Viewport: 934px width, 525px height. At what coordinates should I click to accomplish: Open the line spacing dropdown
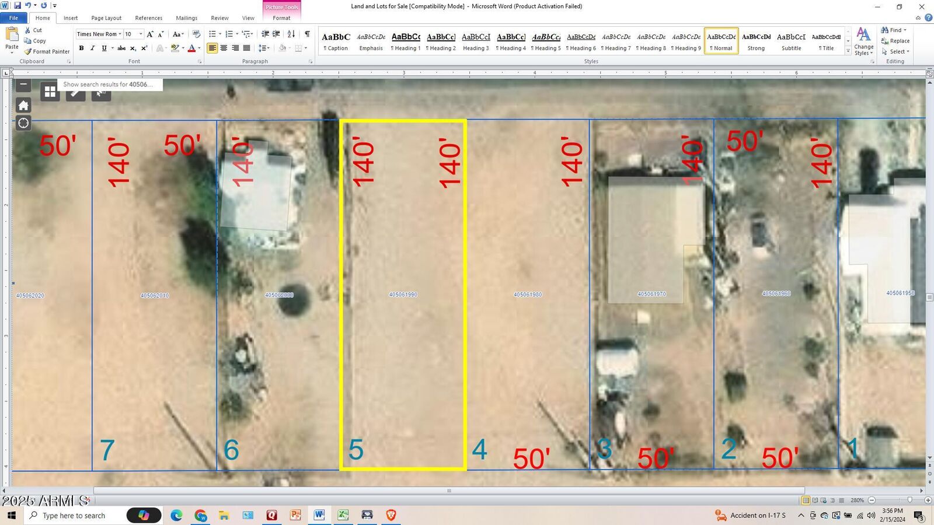(264, 48)
